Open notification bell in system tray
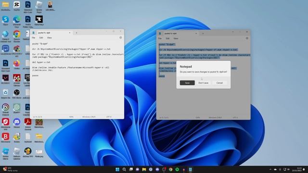Viewport: 308px width, 173px height. [304, 170]
